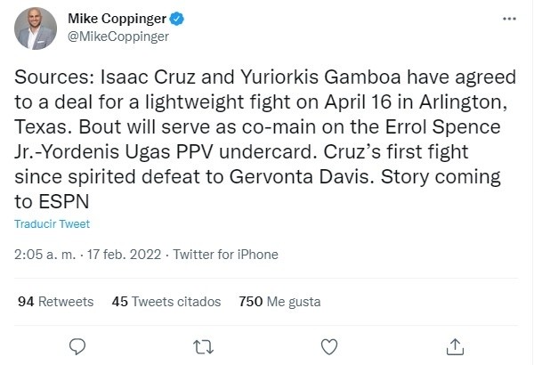Click the blue verified badge
The image size is (534, 365).
click(179, 18)
